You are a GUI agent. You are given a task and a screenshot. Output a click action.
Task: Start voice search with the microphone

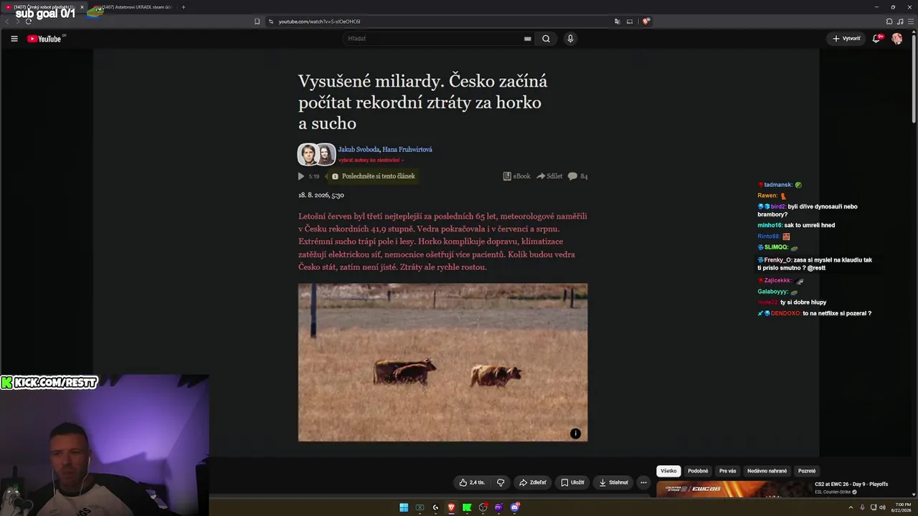[x=570, y=39]
